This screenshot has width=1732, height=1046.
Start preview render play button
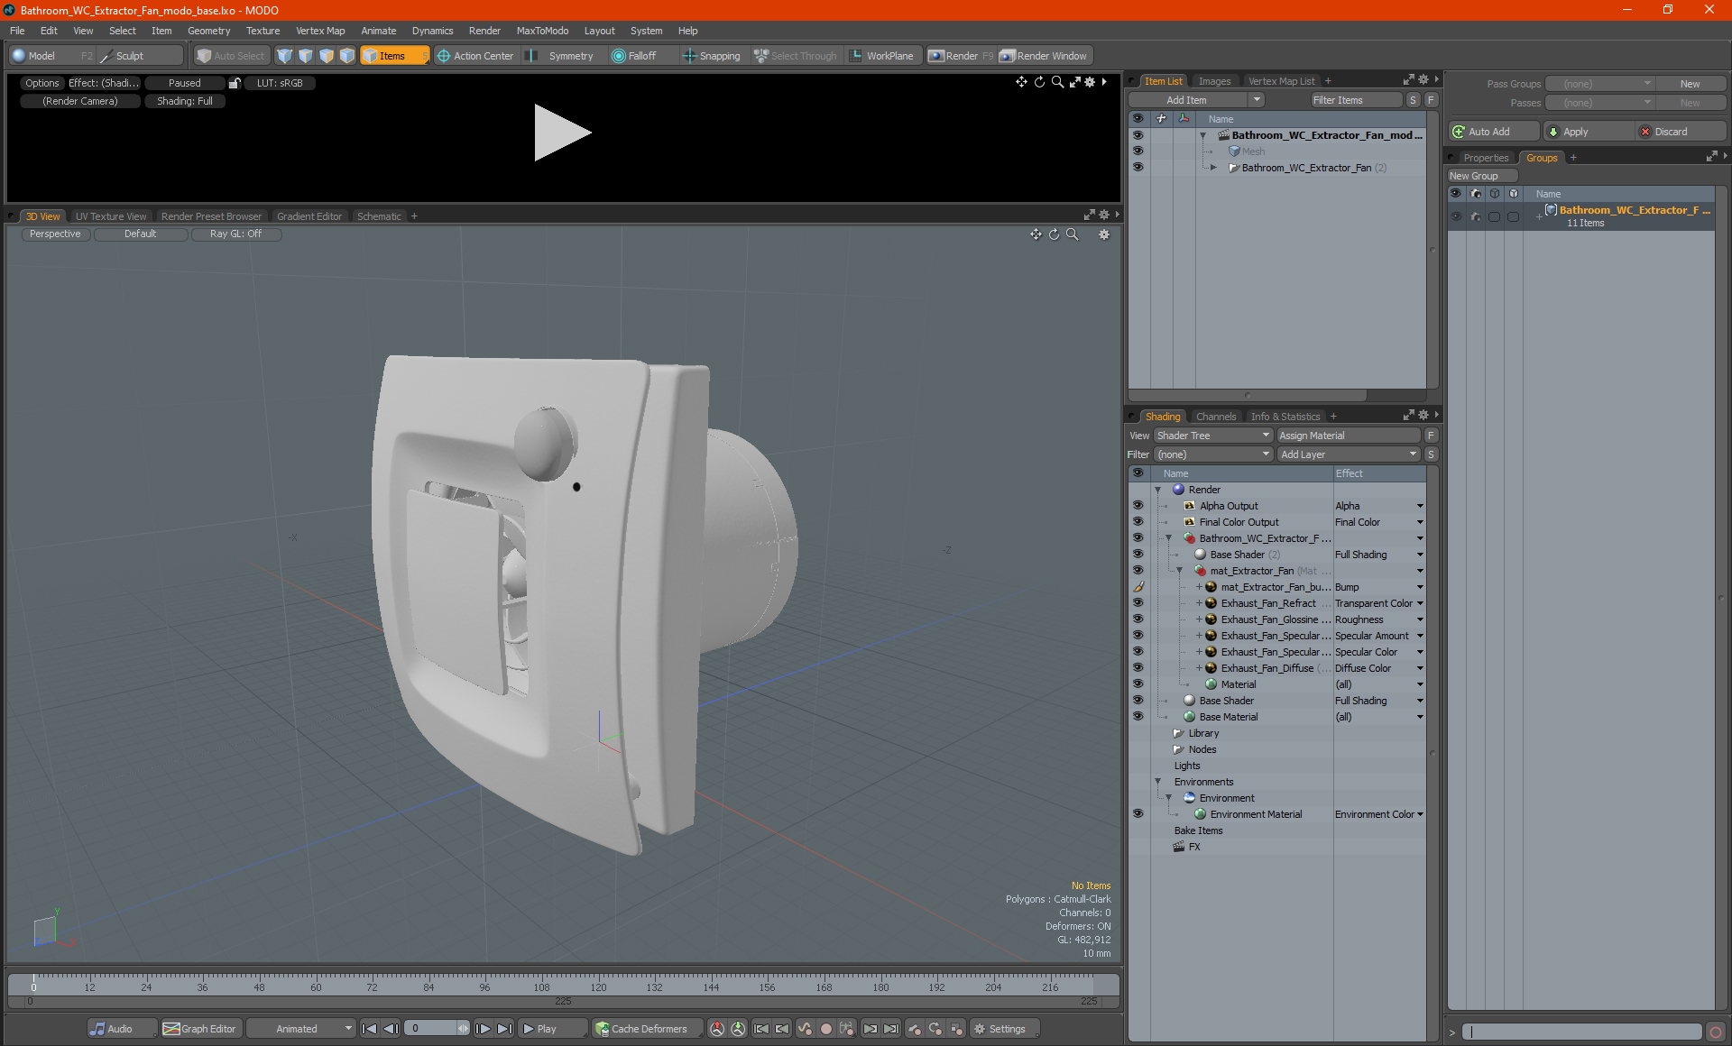point(561,133)
